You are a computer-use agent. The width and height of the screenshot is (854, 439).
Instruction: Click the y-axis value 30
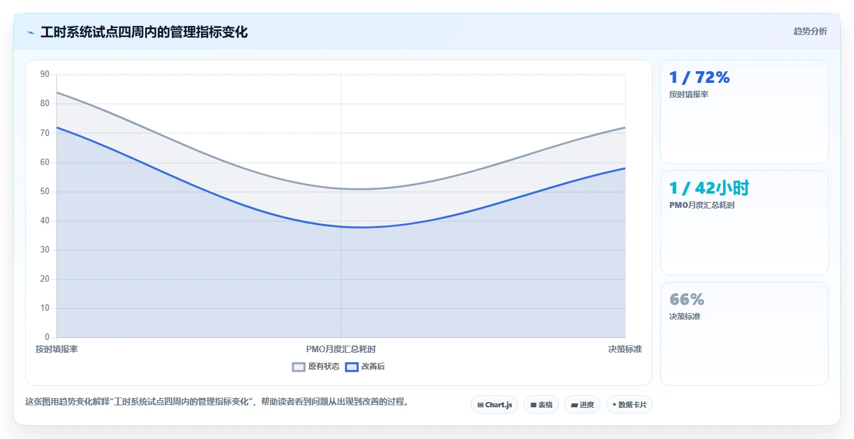click(x=45, y=250)
